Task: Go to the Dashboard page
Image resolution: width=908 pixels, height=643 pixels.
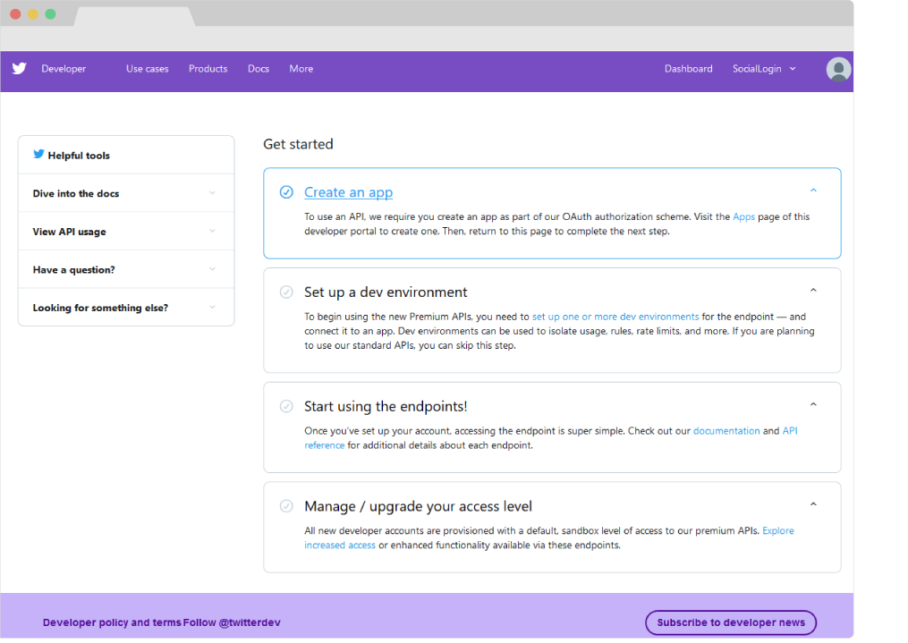Action: pos(688,69)
